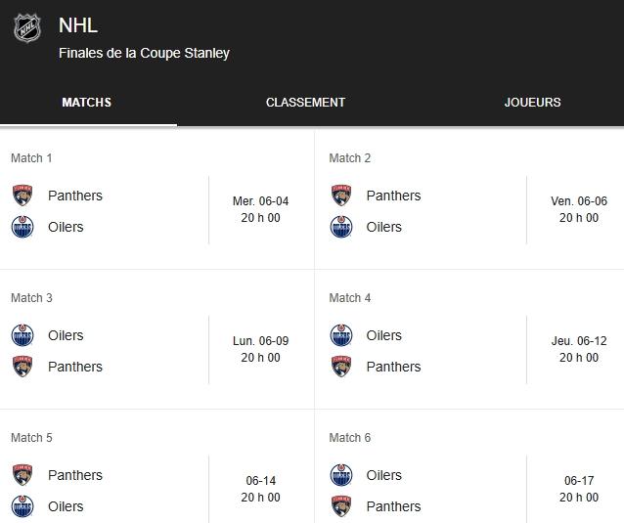Switch to the CLASSEMENT tab
The image size is (624, 523).
click(x=305, y=103)
